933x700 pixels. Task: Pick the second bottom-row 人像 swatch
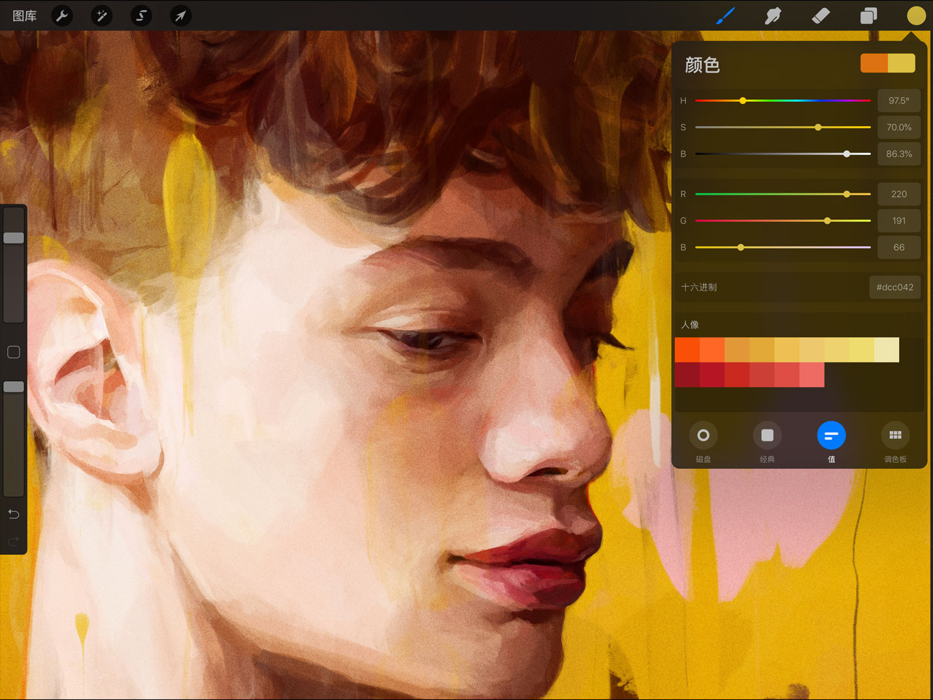tap(712, 375)
